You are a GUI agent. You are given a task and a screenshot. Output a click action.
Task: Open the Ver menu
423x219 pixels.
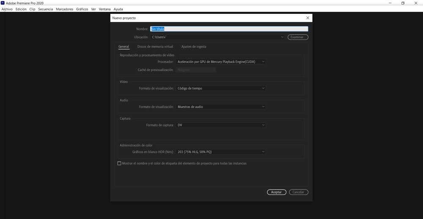tap(93, 9)
